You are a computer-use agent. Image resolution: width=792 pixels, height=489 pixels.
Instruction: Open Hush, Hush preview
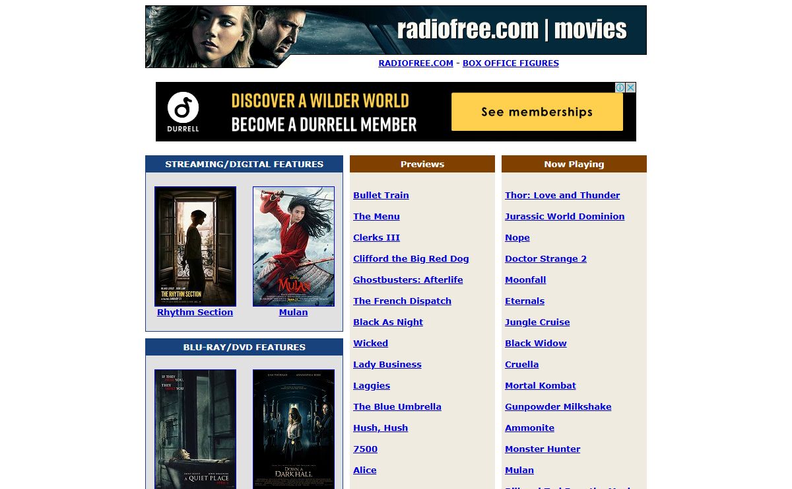(380, 428)
